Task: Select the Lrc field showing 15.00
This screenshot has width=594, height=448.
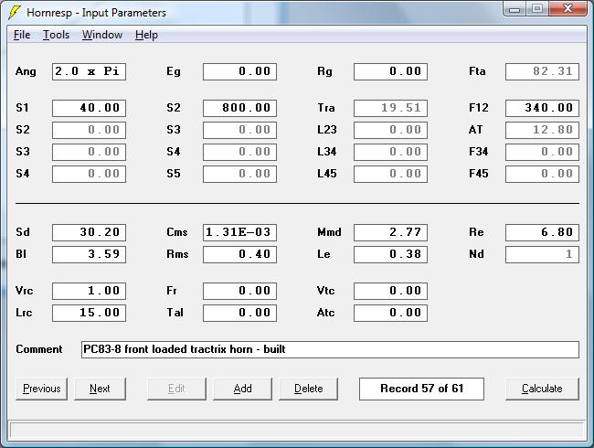Action: 89,313
